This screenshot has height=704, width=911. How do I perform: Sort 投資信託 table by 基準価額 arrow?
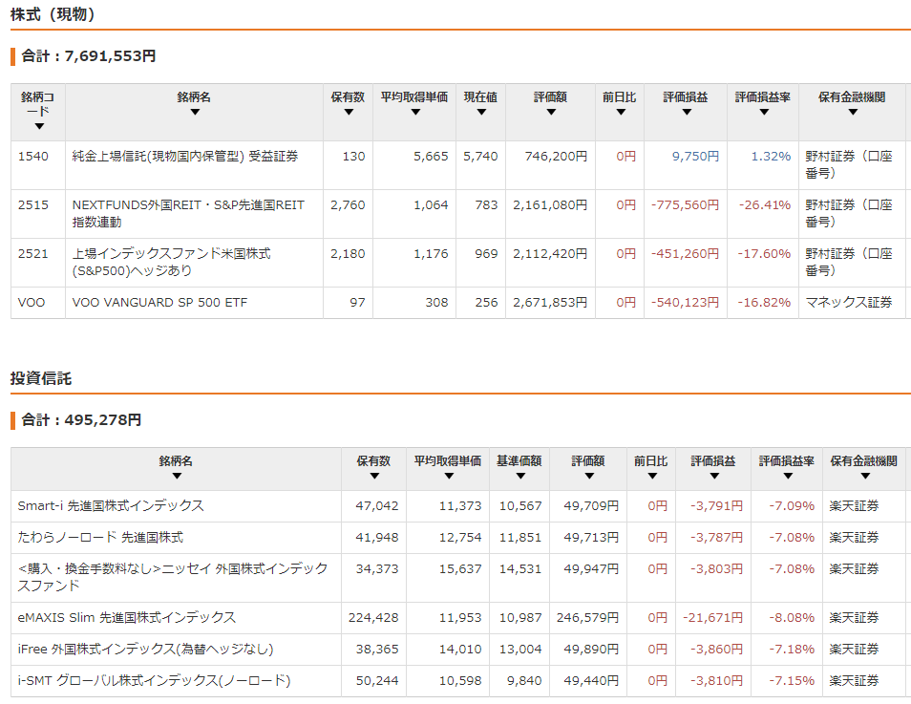point(520,476)
